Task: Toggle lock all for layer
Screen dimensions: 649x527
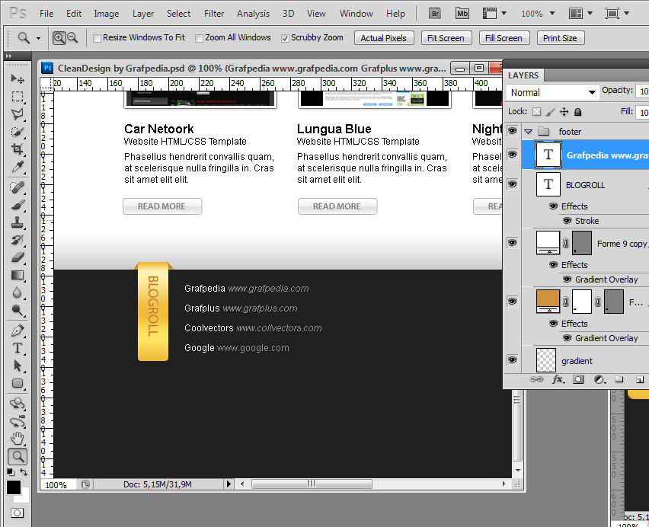Action: click(578, 112)
